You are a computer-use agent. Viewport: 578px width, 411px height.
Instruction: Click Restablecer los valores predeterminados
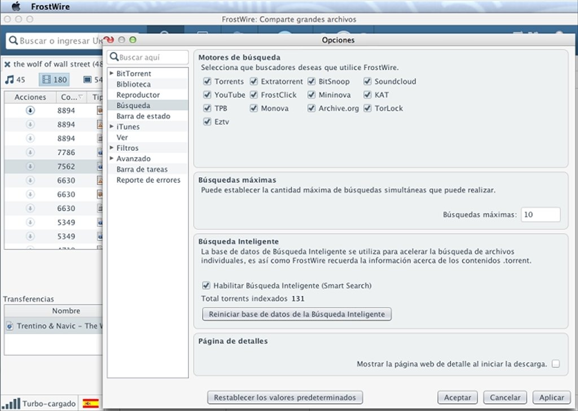click(285, 397)
